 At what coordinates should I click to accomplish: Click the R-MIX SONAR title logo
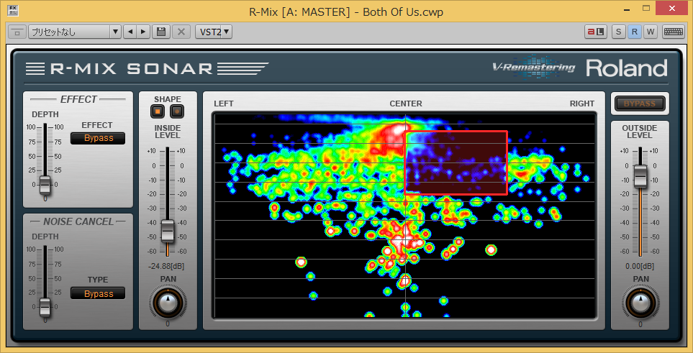(x=147, y=68)
